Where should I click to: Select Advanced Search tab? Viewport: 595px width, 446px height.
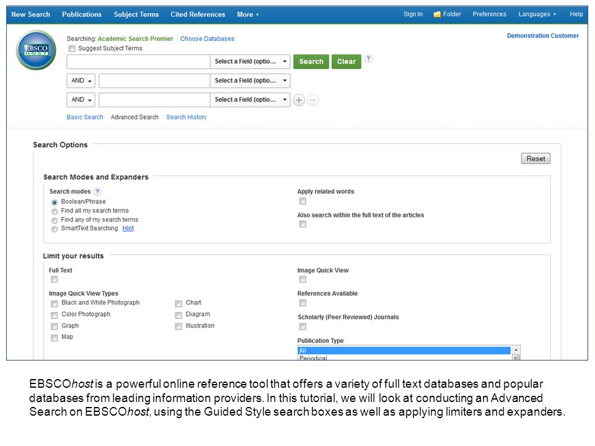134,117
